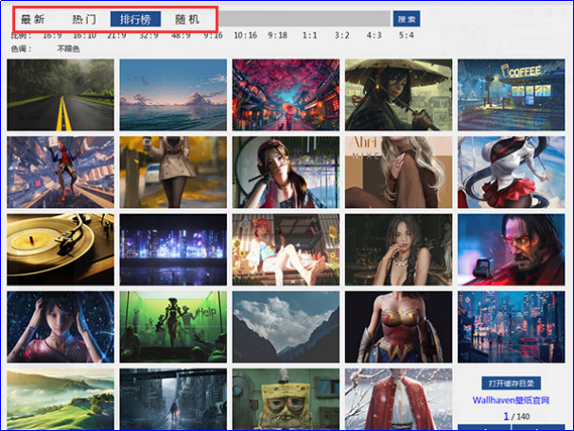This screenshot has width=574, height=431.
Task: Open the 随机 tab
Action: [x=187, y=19]
